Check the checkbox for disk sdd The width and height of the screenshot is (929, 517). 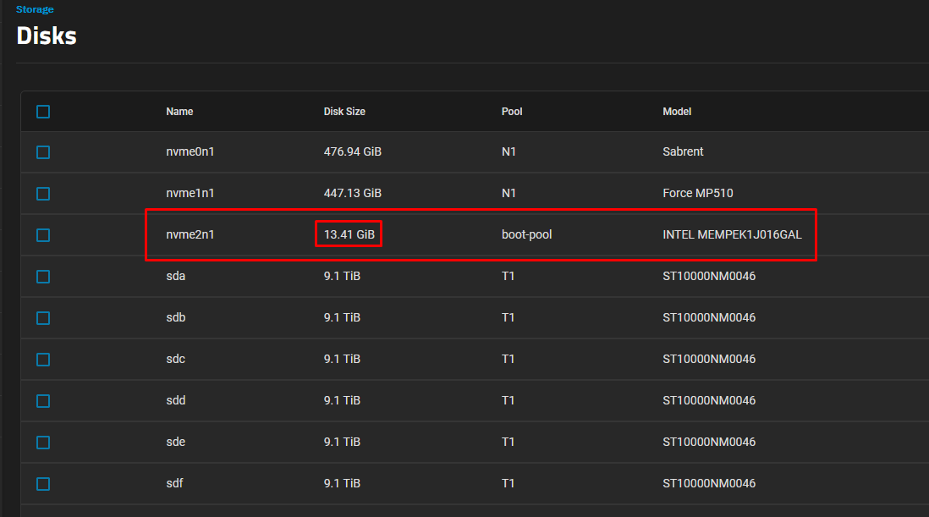pos(43,400)
